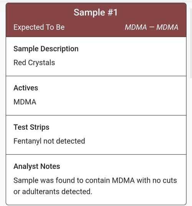Select the analyst note about no cuts

click(x=95, y=186)
